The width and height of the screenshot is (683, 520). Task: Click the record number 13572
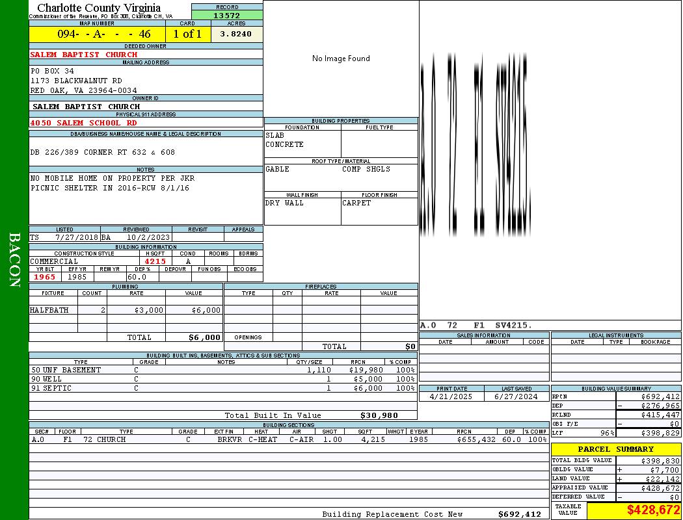(x=226, y=15)
